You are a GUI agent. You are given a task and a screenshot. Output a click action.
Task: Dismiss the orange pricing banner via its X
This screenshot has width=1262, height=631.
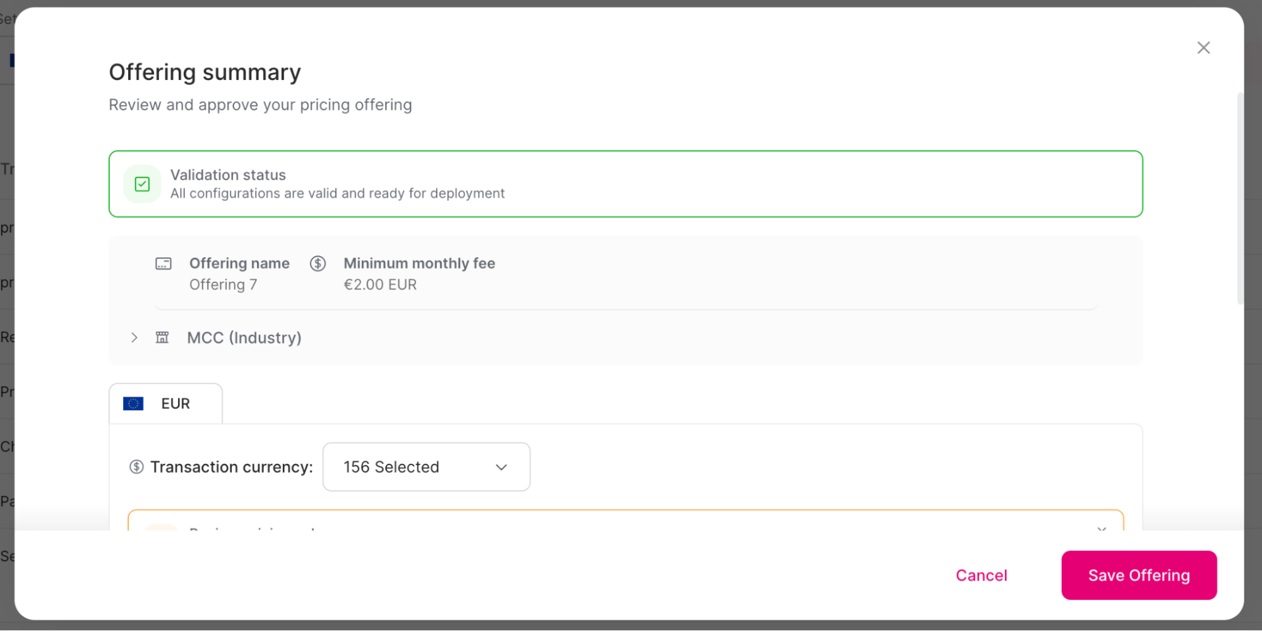[x=1102, y=530]
